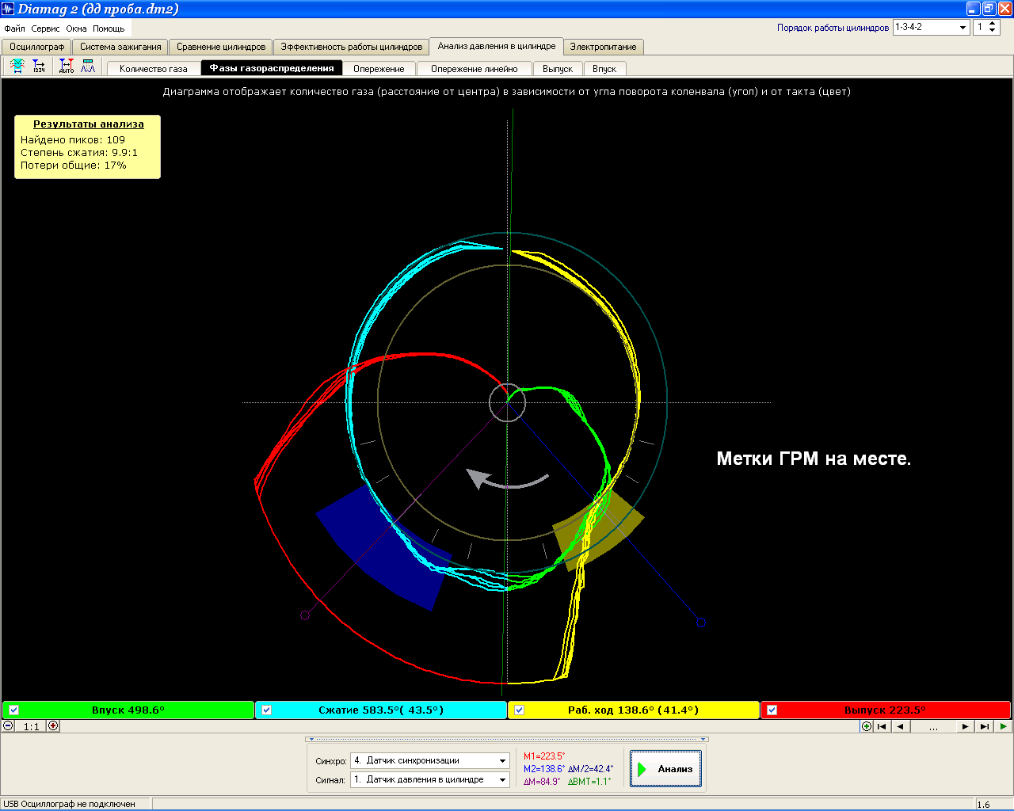Screen dimensions: 1014x811
Task: Click the 1234 cylinder marker toolbar icon
Action: click(38, 67)
